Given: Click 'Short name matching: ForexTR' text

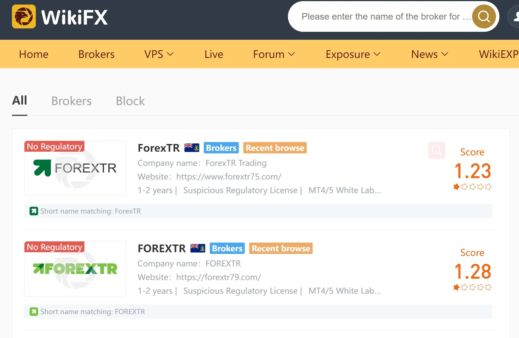Looking at the screenshot, I should tap(91, 211).
